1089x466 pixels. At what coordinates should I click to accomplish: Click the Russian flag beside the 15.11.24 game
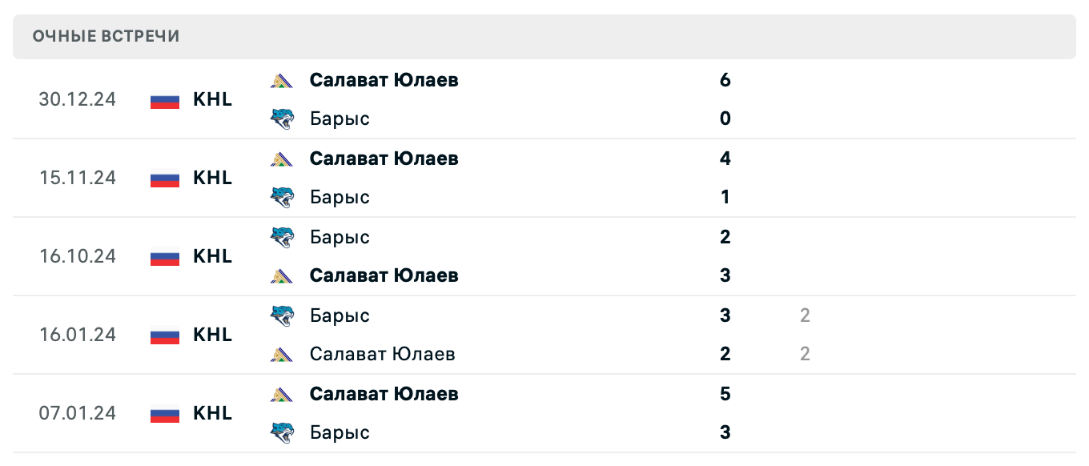164,178
